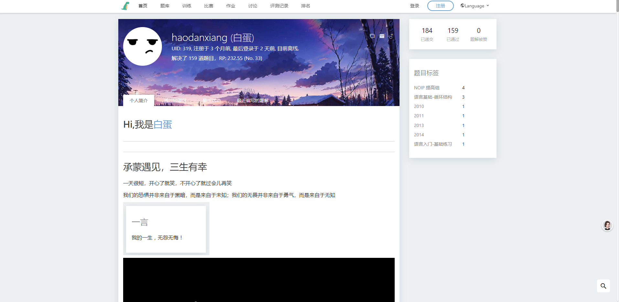Click the floating girl avatar widget
The height and width of the screenshot is (302, 619).
607,225
